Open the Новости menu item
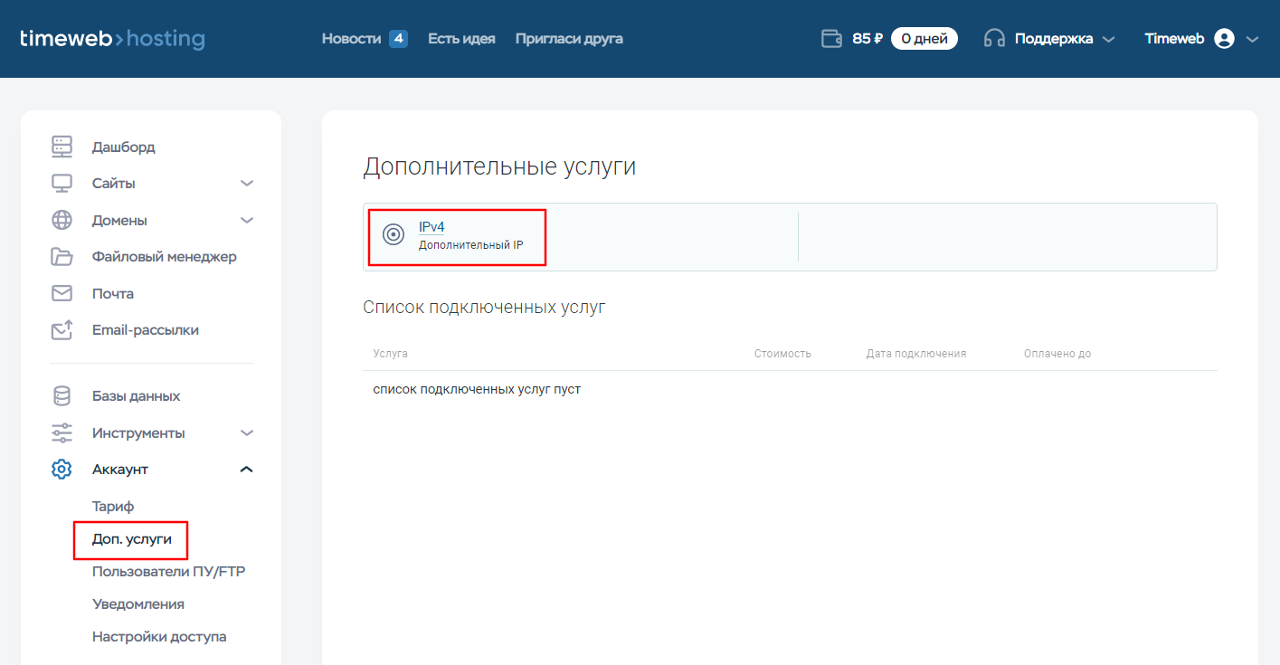Image resolution: width=1280 pixels, height=665 pixels. [x=352, y=39]
